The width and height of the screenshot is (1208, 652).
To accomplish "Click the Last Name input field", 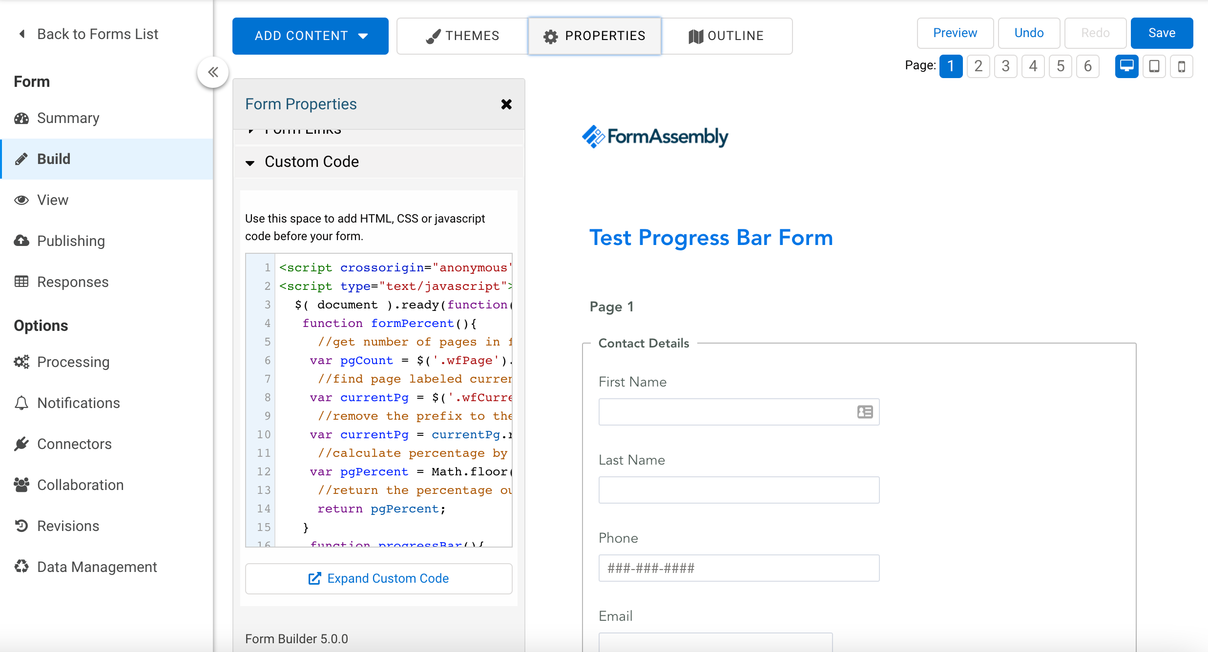I will click(739, 490).
